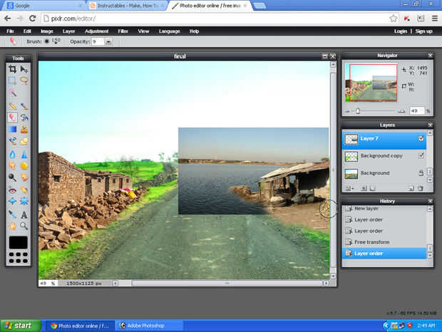Switch to the Google browser tab
This screenshot has height=332, width=442.
click(x=45, y=6)
